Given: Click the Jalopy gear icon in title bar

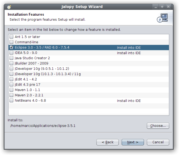Looking at the screenshot, I should [9, 7].
